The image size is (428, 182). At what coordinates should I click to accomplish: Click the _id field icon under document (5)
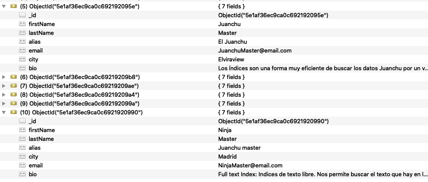pyautogui.click(x=23, y=15)
